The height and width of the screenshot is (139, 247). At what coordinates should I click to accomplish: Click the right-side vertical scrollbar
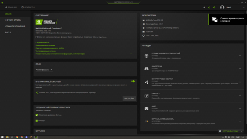pyautogui.click(x=246, y=67)
